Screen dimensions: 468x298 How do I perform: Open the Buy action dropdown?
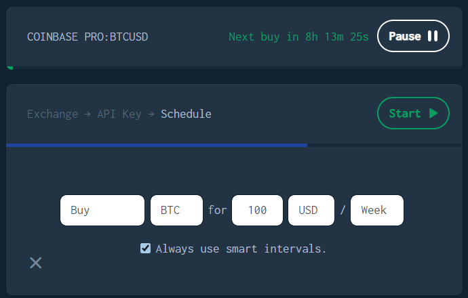click(102, 211)
